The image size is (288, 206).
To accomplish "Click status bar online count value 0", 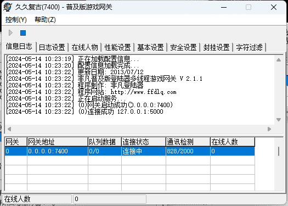I will click(x=110, y=199).
